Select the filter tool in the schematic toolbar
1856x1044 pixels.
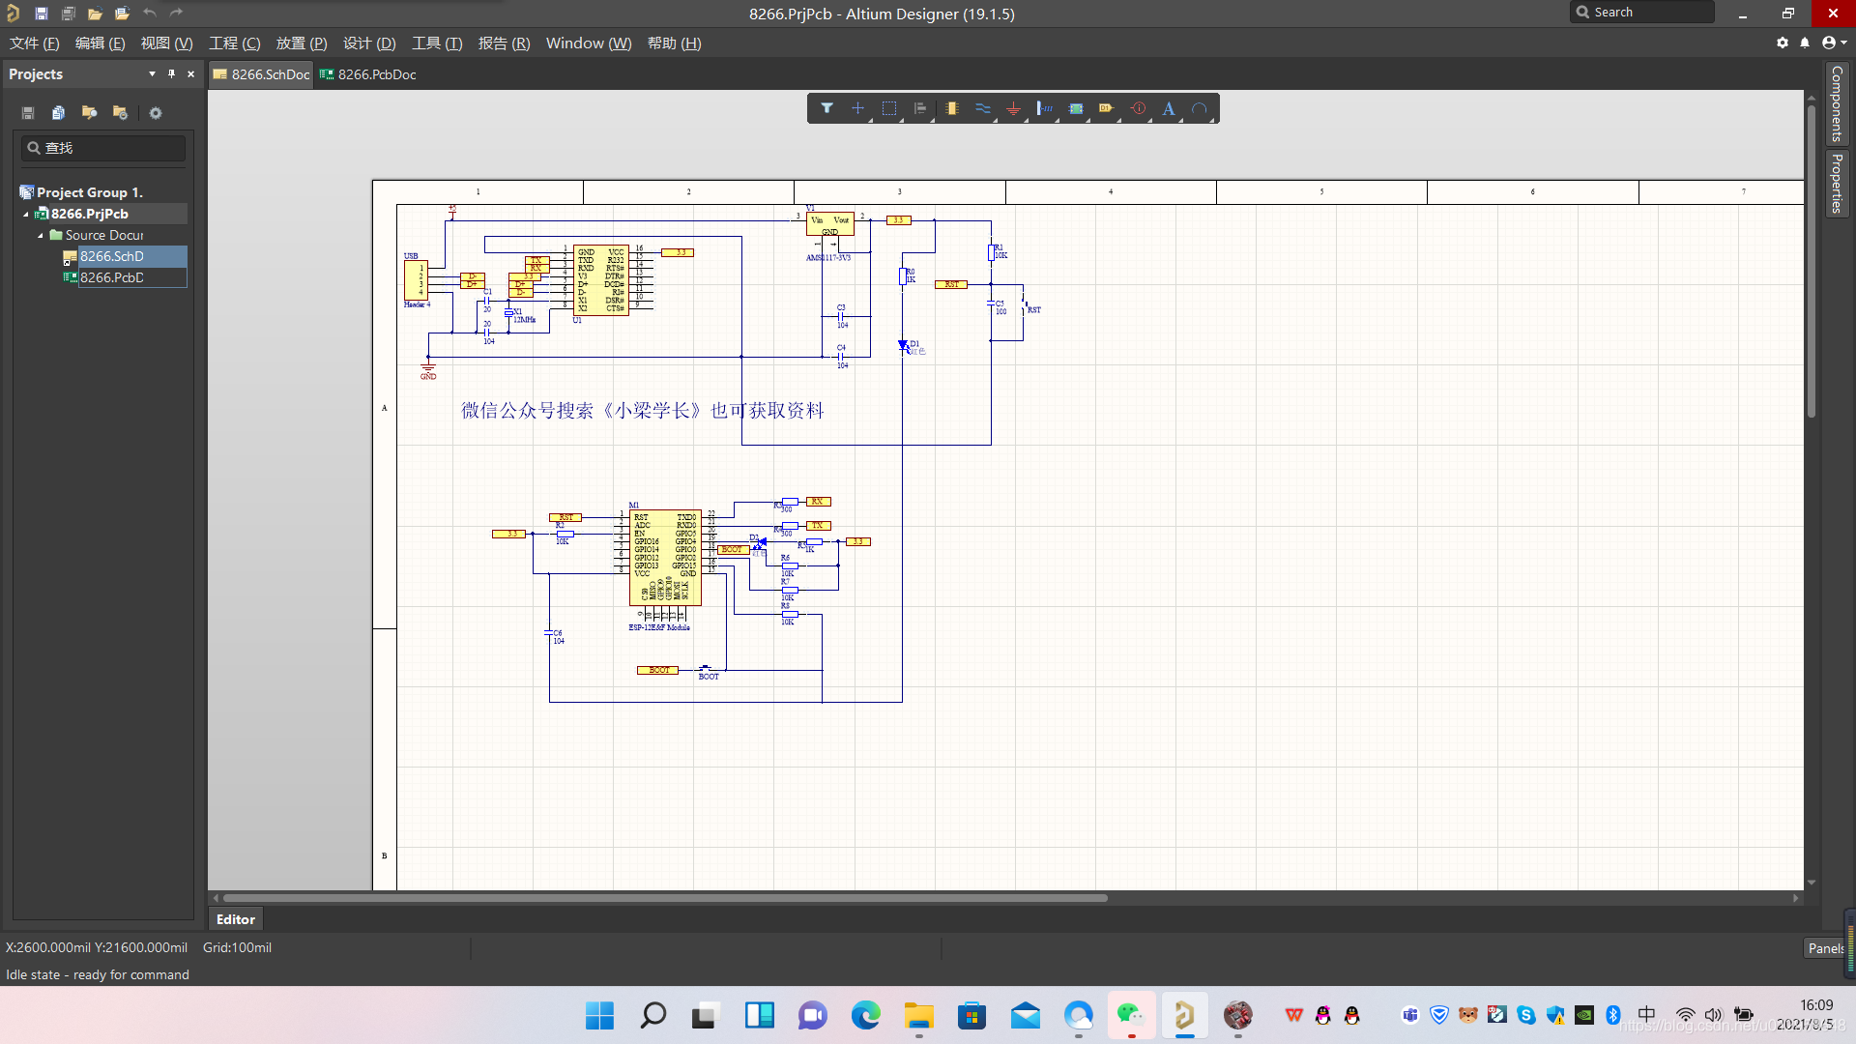[x=826, y=108]
